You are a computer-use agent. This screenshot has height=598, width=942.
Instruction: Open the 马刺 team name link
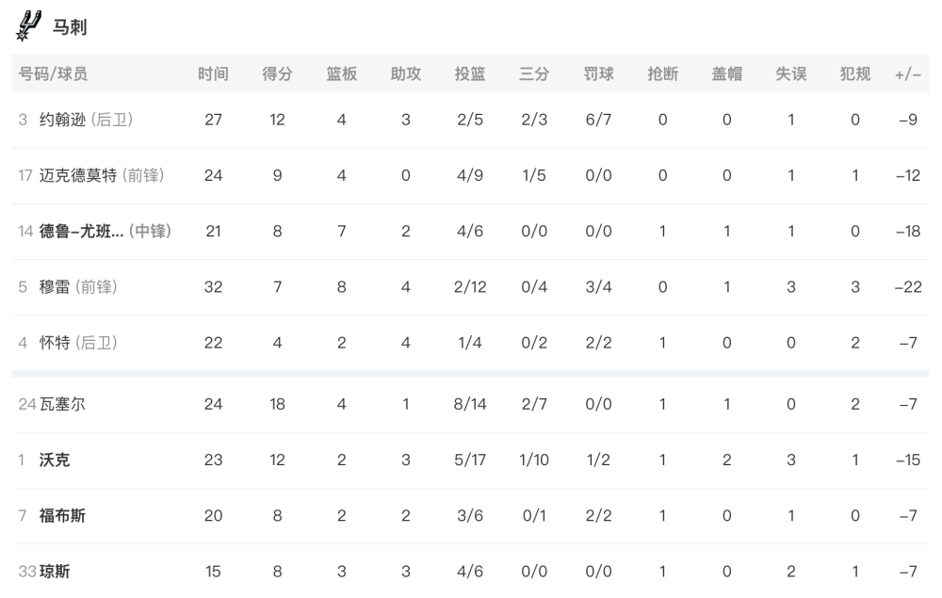click(70, 27)
